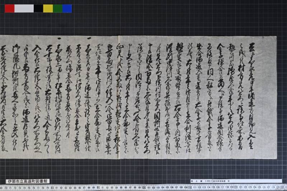Click the number 115 on the ruler
The height and width of the screenshot is (191, 287).
pos(213,187)
